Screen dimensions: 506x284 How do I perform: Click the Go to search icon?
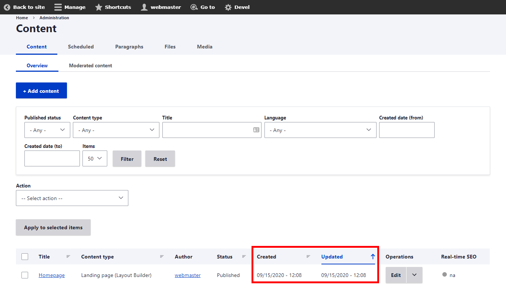pyautogui.click(x=194, y=7)
